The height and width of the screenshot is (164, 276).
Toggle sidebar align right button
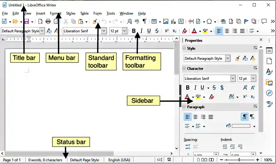click(x=203, y=117)
